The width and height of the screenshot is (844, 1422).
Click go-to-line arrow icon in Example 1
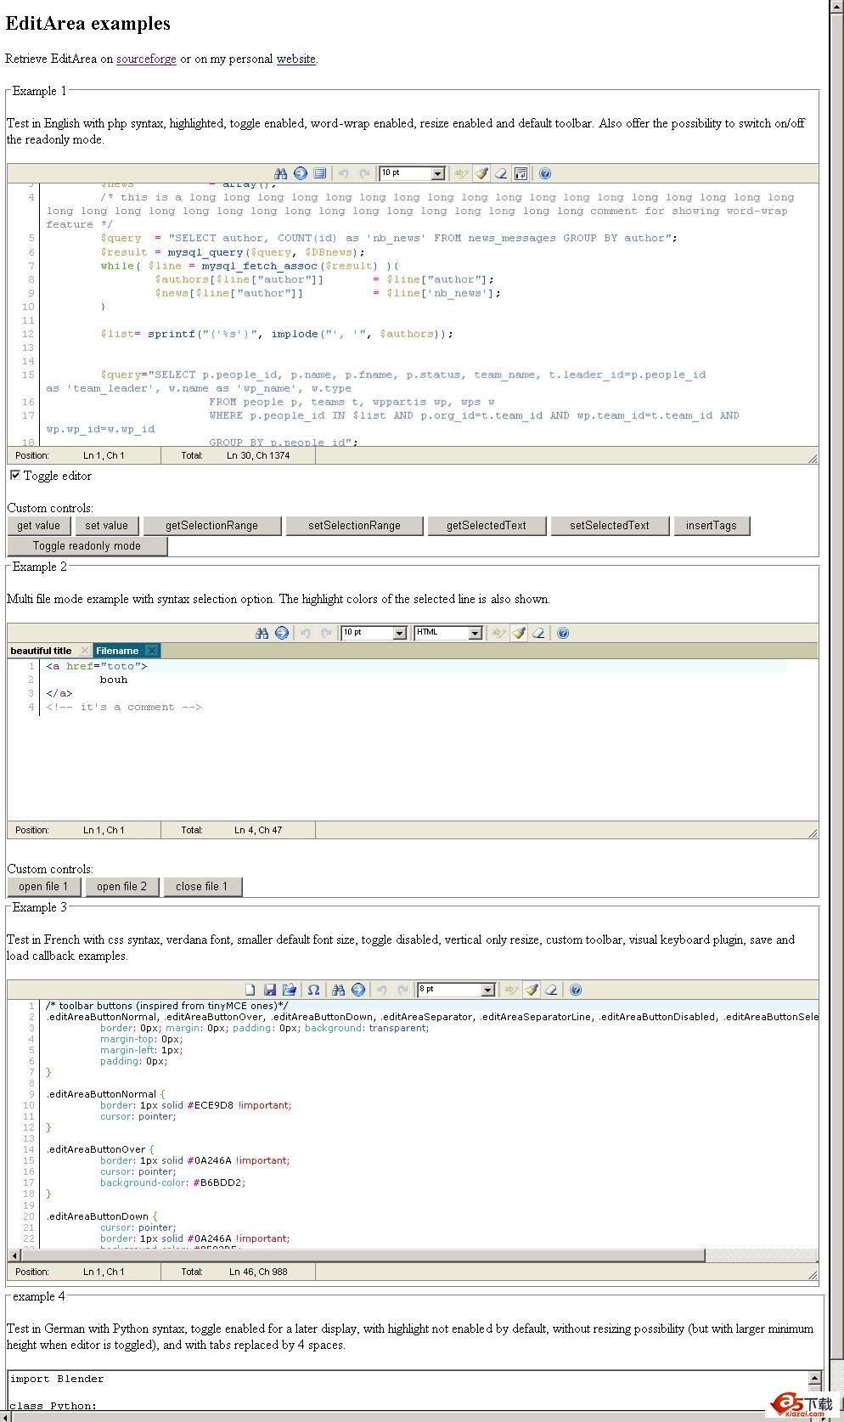coord(301,173)
